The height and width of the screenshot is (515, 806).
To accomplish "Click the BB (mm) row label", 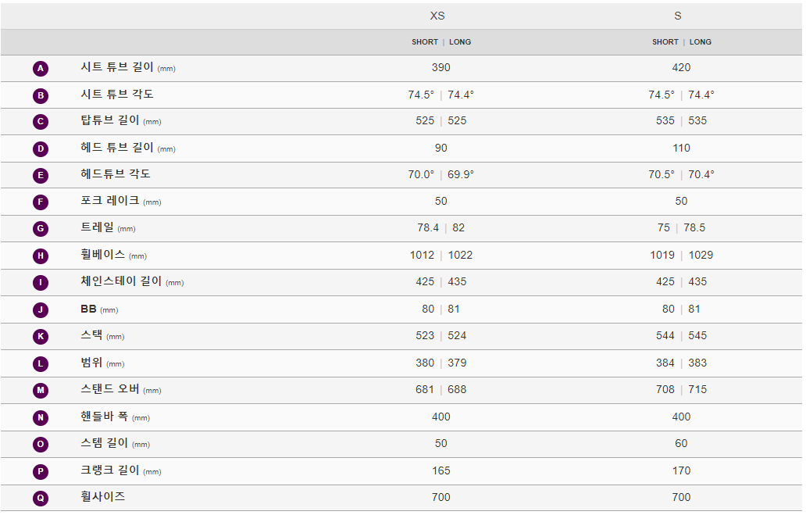I will [x=99, y=309].
